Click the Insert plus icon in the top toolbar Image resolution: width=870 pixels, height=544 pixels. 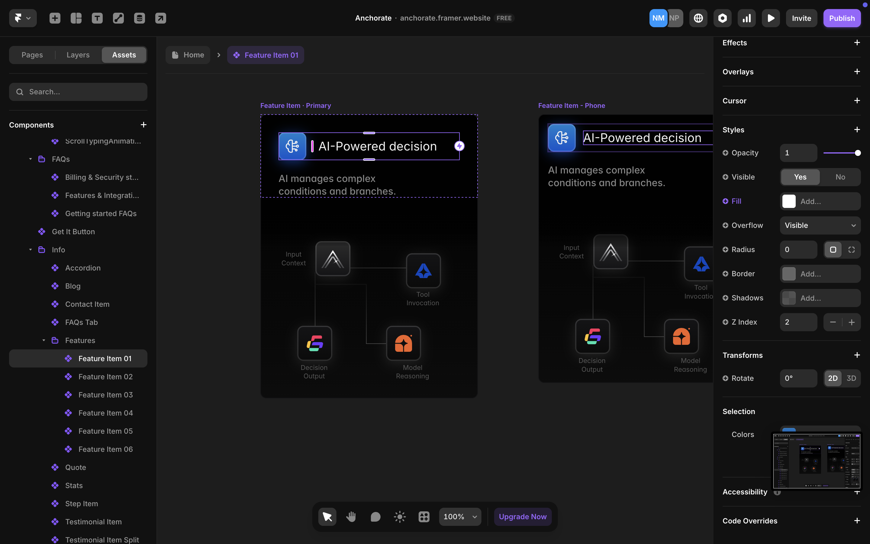coord(55,18)
